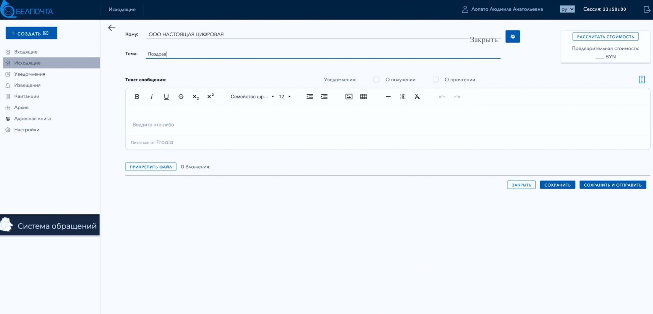Apply strikethrough formatting icon

click(x=181, y=97)
